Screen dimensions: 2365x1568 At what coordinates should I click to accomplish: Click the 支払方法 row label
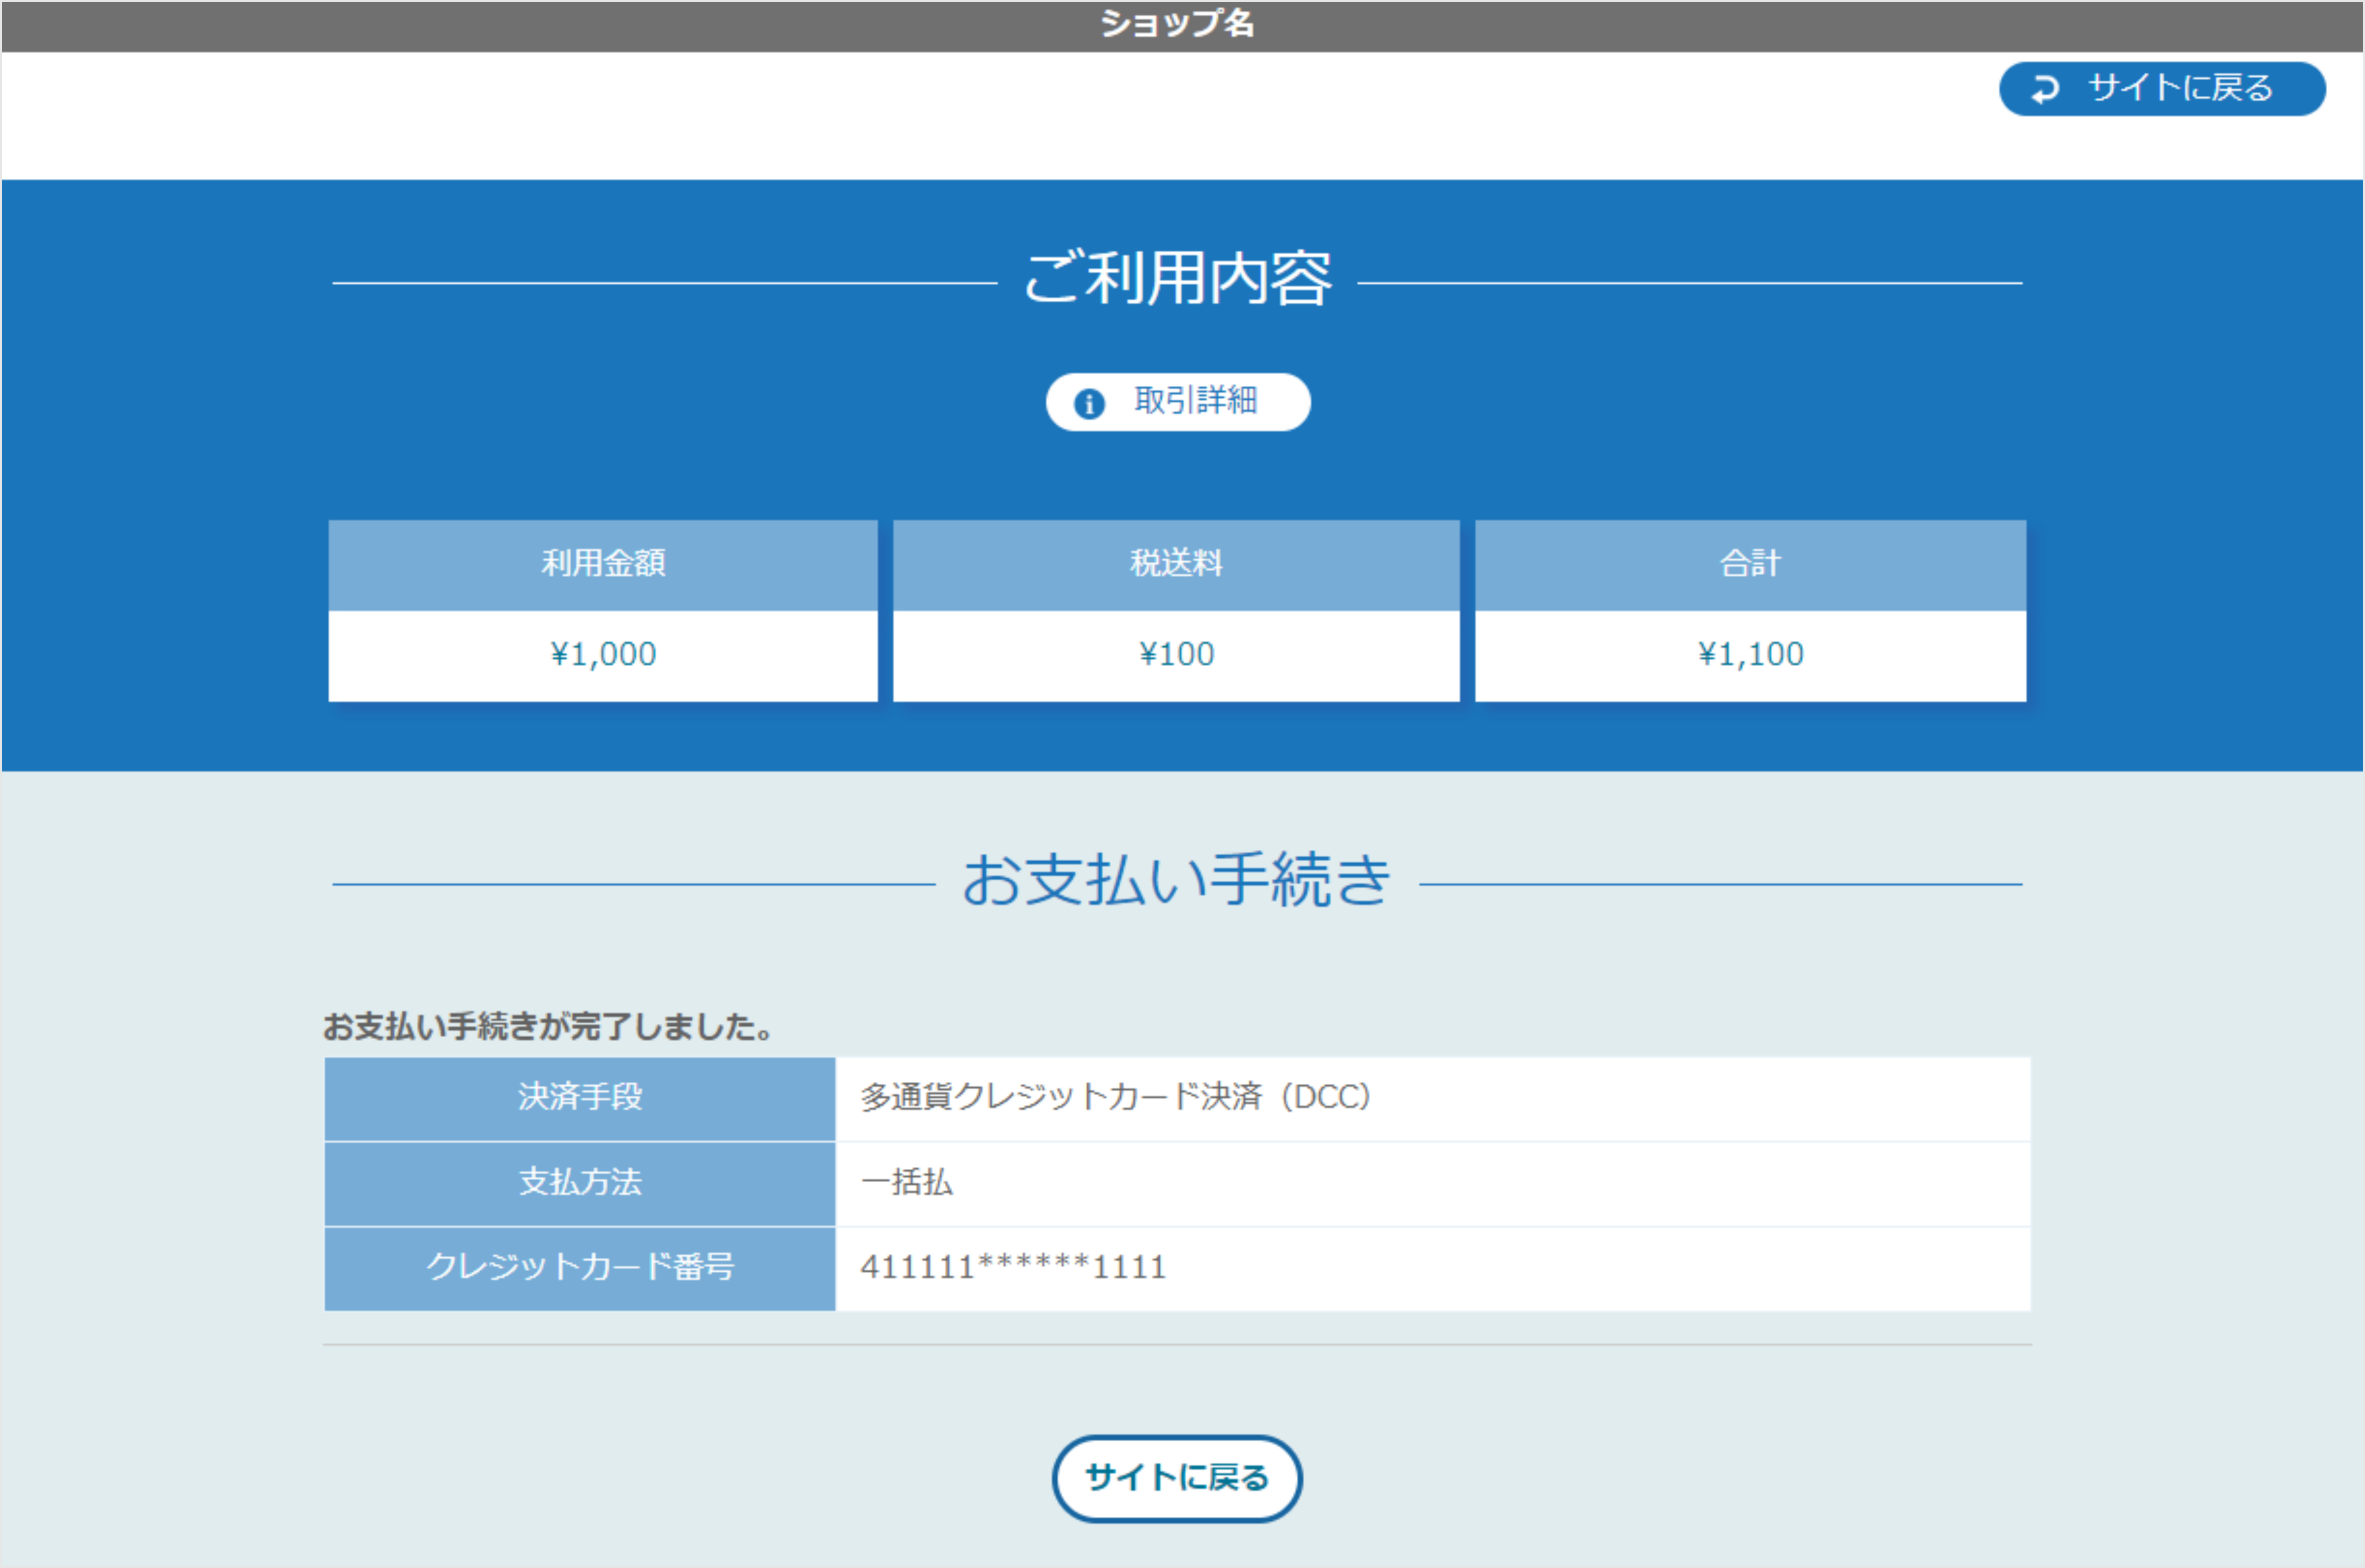(x=580, y=1183)
